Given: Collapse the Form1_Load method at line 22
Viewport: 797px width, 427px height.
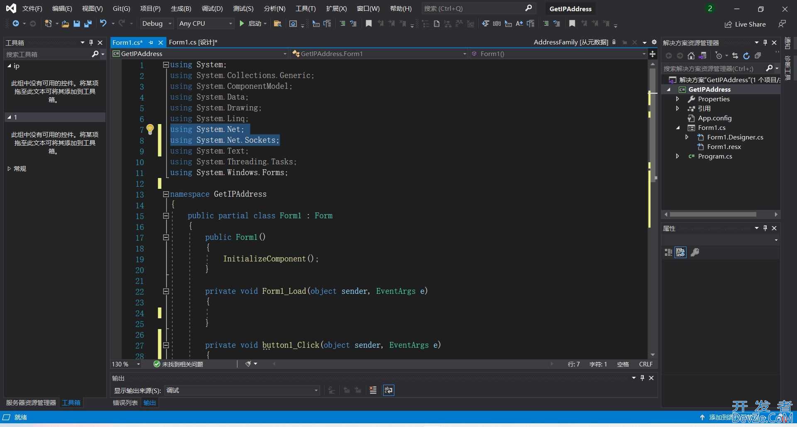Looking at the screenshot, I should point(166,291).
